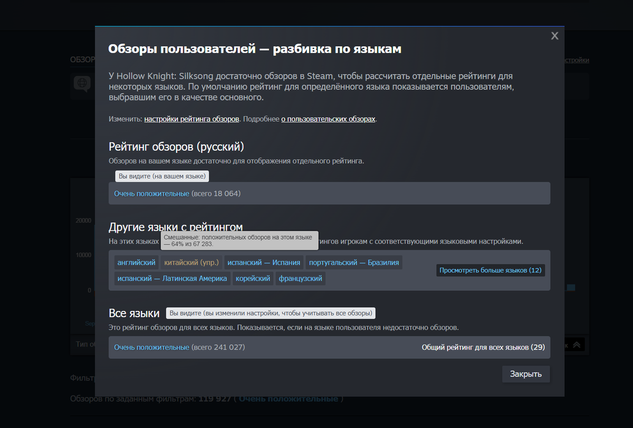The height and width of the screenshot is (428, 633).
Task: Click 'Очень положительные' in background filter summary
Action: 289,399
